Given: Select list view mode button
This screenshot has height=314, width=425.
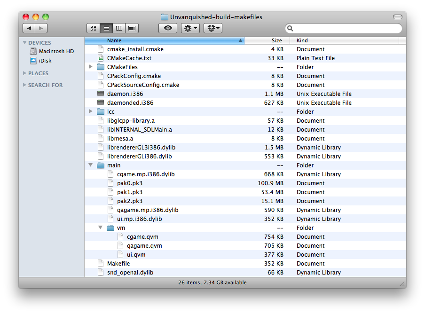Looking at the screenshot, I should (106, 29).
